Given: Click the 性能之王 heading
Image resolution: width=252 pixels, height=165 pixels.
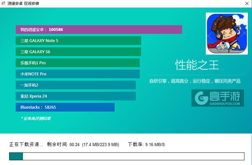Looking at the screenshot, I should coord(197,65).
